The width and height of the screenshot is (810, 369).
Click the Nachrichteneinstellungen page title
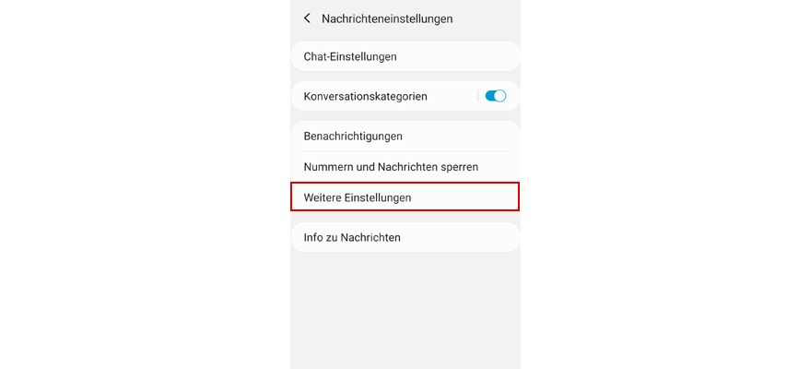[x=387, y=19]
